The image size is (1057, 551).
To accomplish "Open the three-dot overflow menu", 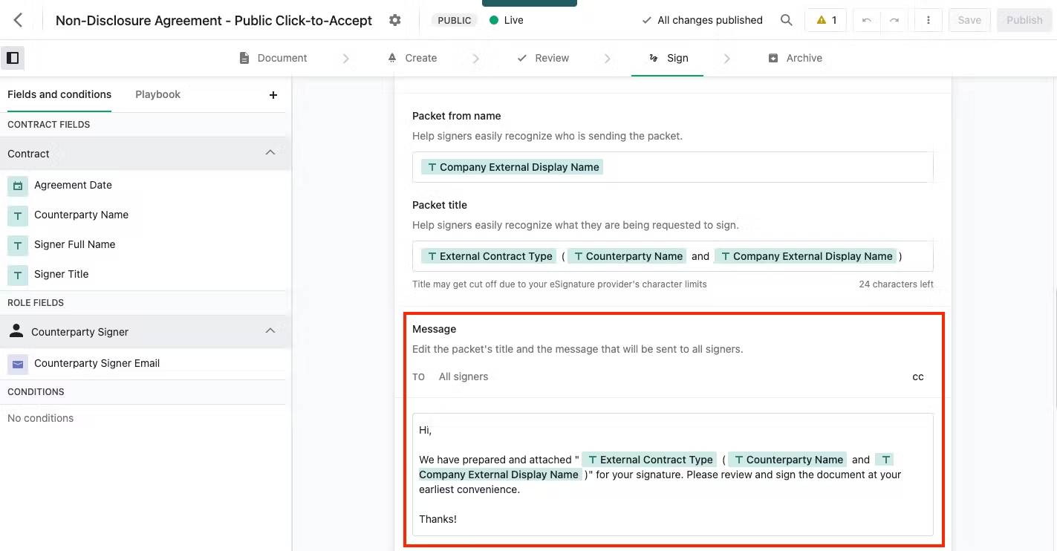I will point(928,20).
